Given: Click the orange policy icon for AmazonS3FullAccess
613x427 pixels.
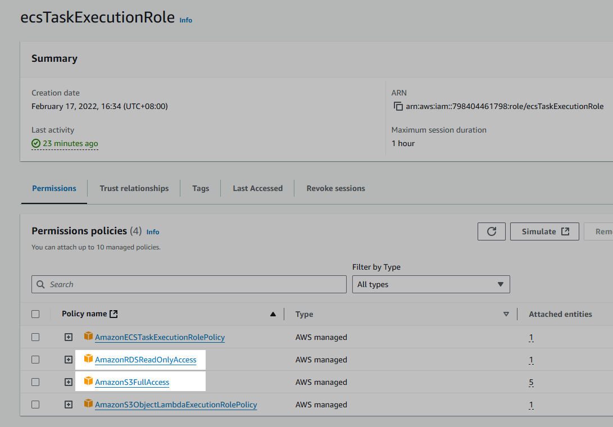Looking at the screenshot, I should coord(89,381).
